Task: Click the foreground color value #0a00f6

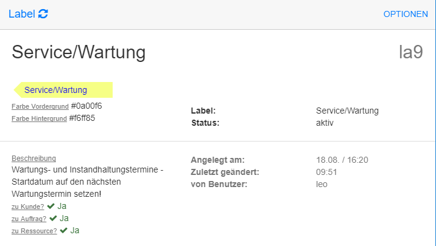Action: [x=86, y=106]
